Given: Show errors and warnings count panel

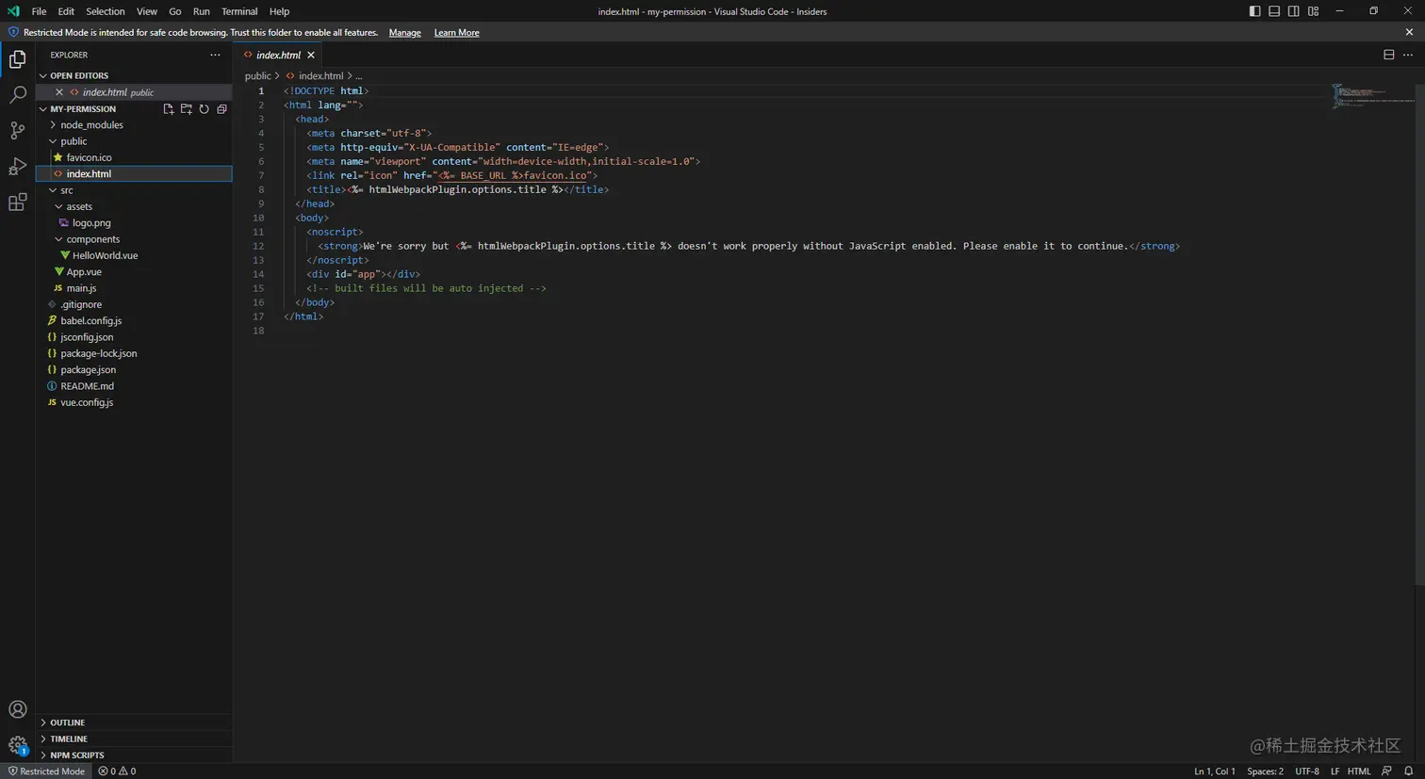Looking at the screenshot, I should click(x=117, y=771).
